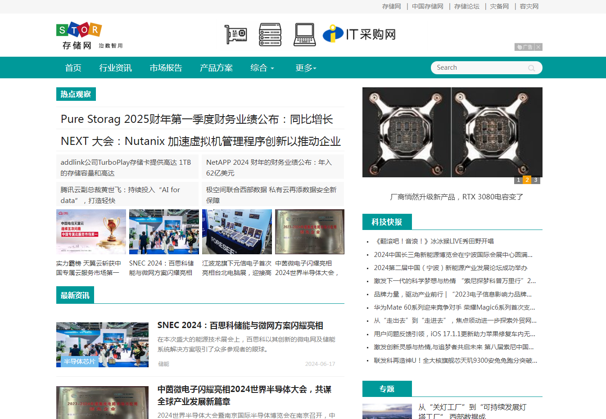The image size is (606, 419).
Task: Open 市场报告 navigation item
Action: pos(166,68)
